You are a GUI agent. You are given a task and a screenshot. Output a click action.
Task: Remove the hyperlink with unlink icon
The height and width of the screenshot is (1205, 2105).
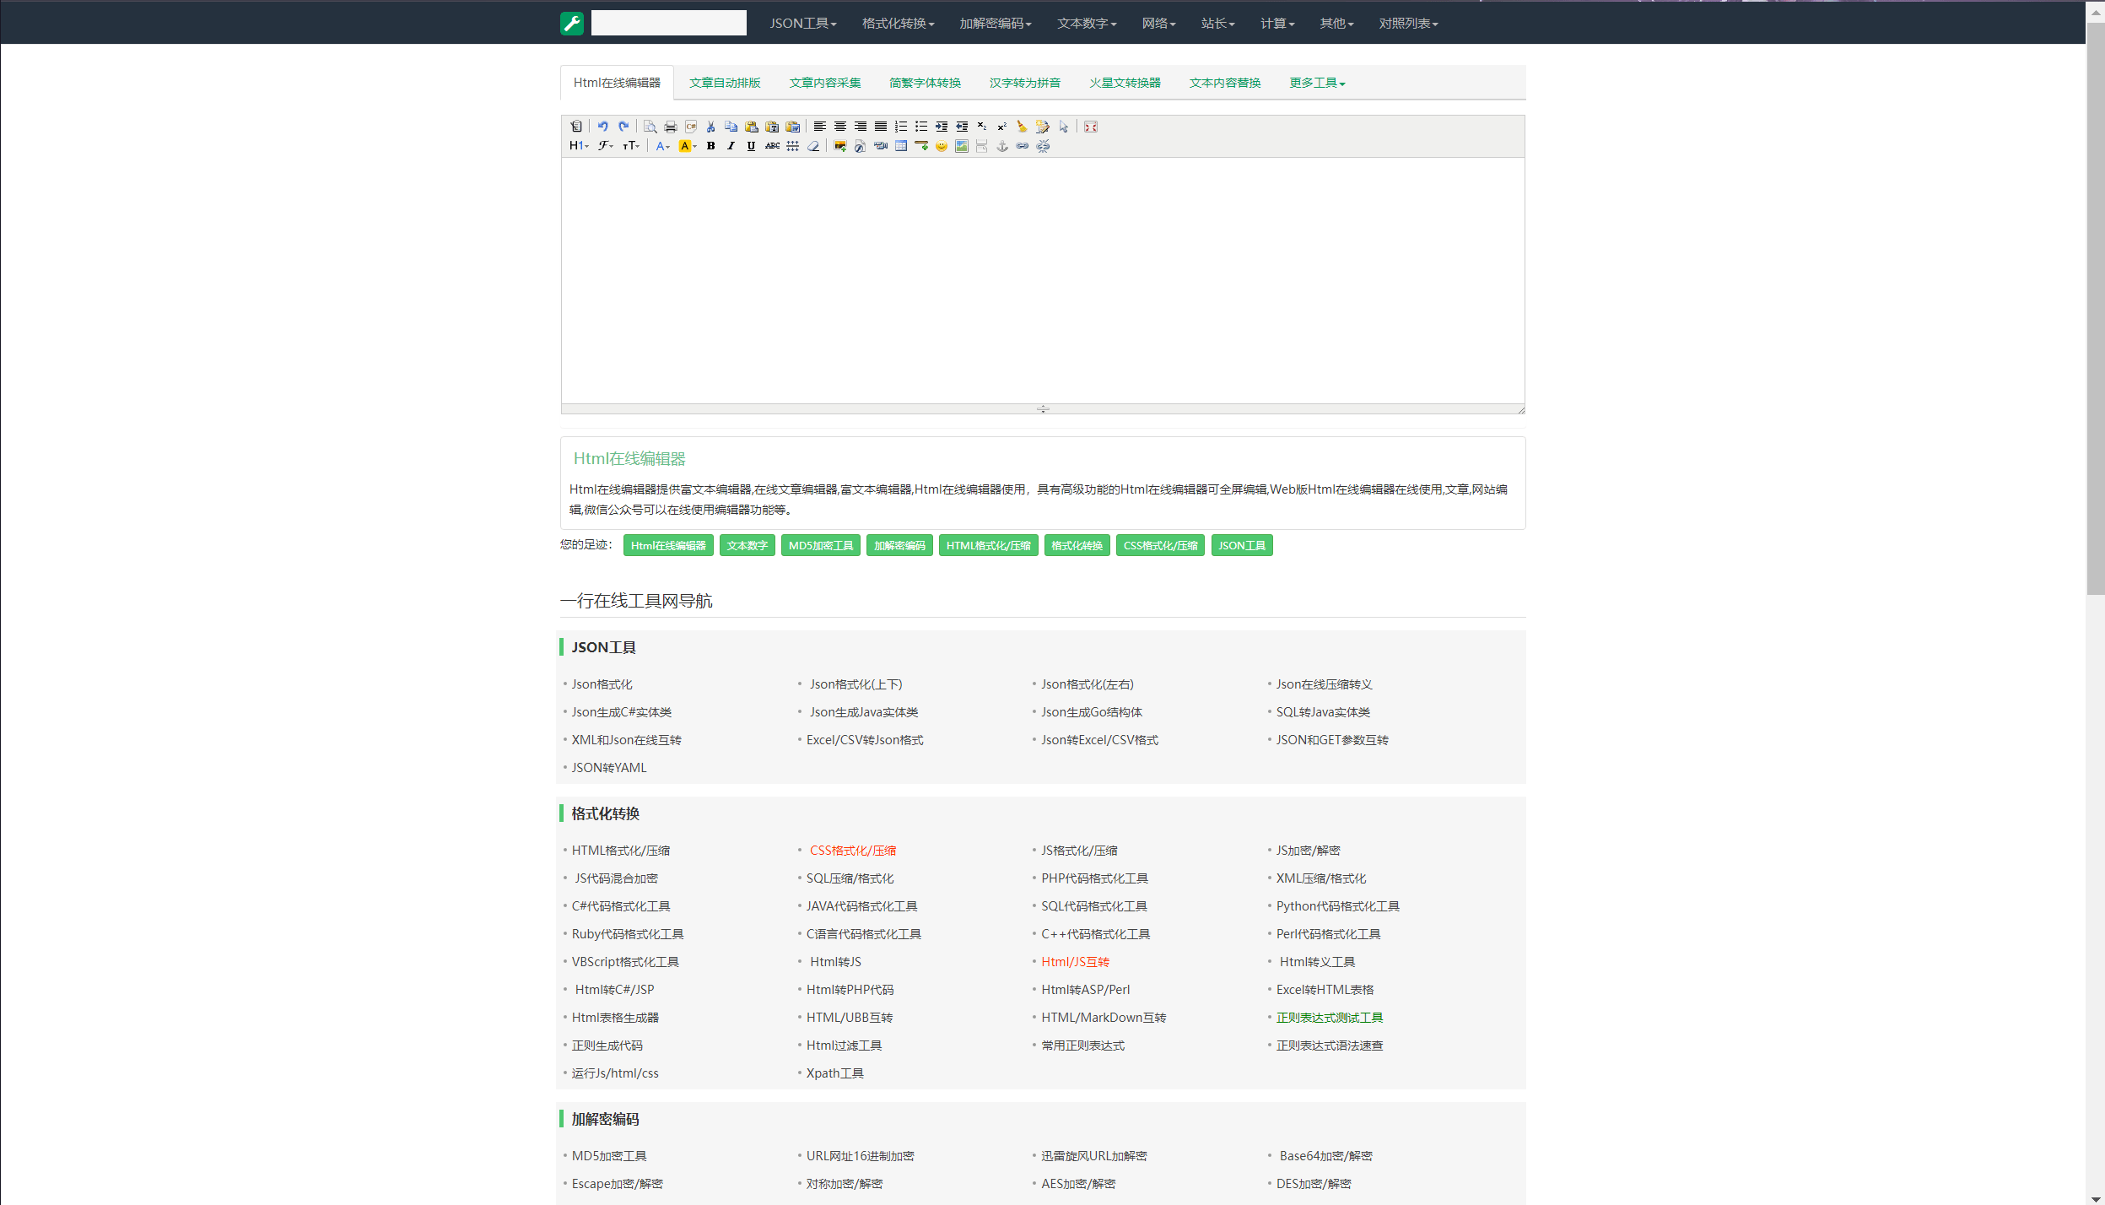pyautogui.click(x=1043, y=146)
